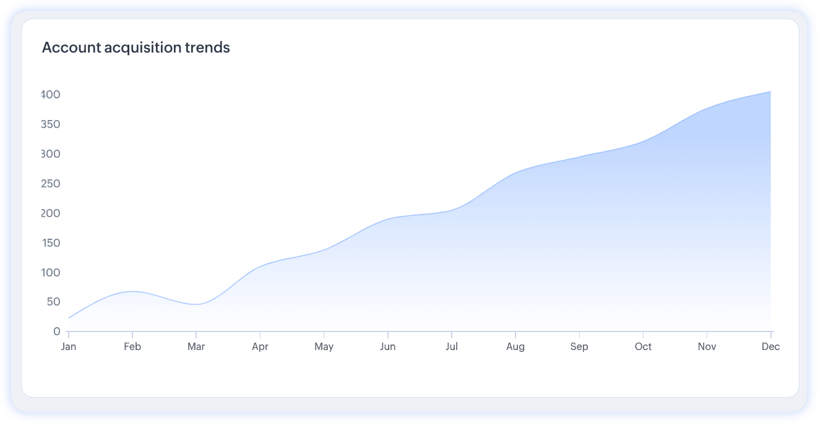Click the 200 y-axis value label
This screenshot has height=423, width=818.
[51, 213]
